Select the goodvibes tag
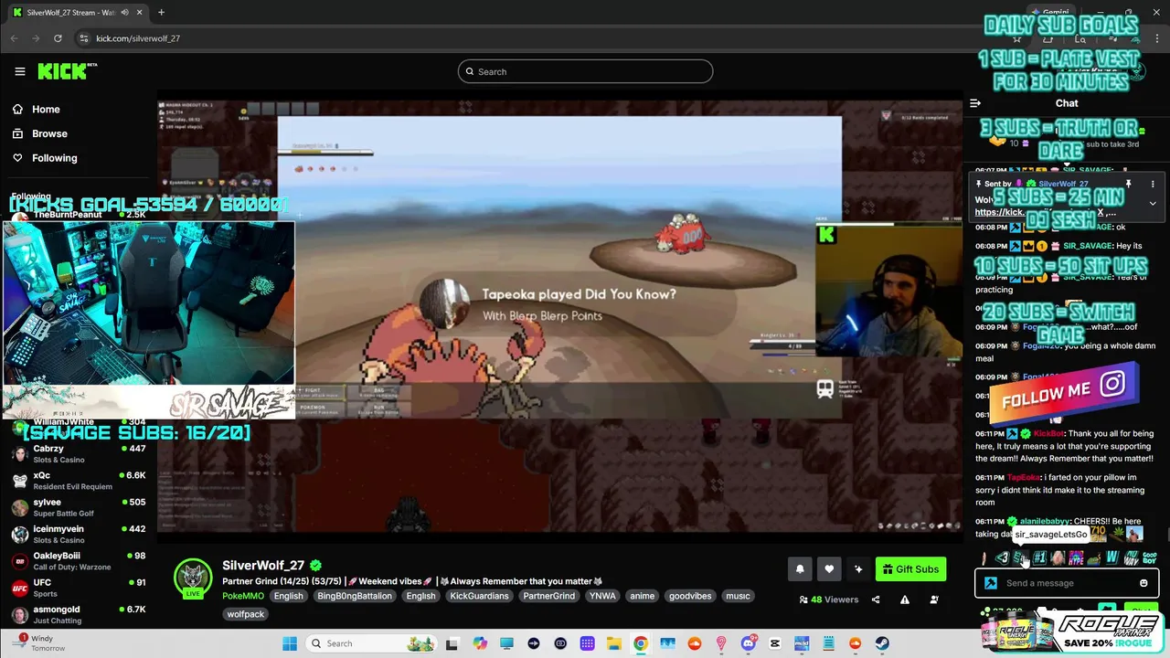The height and width of the screenshot is (658, 1170). (690, 596)
